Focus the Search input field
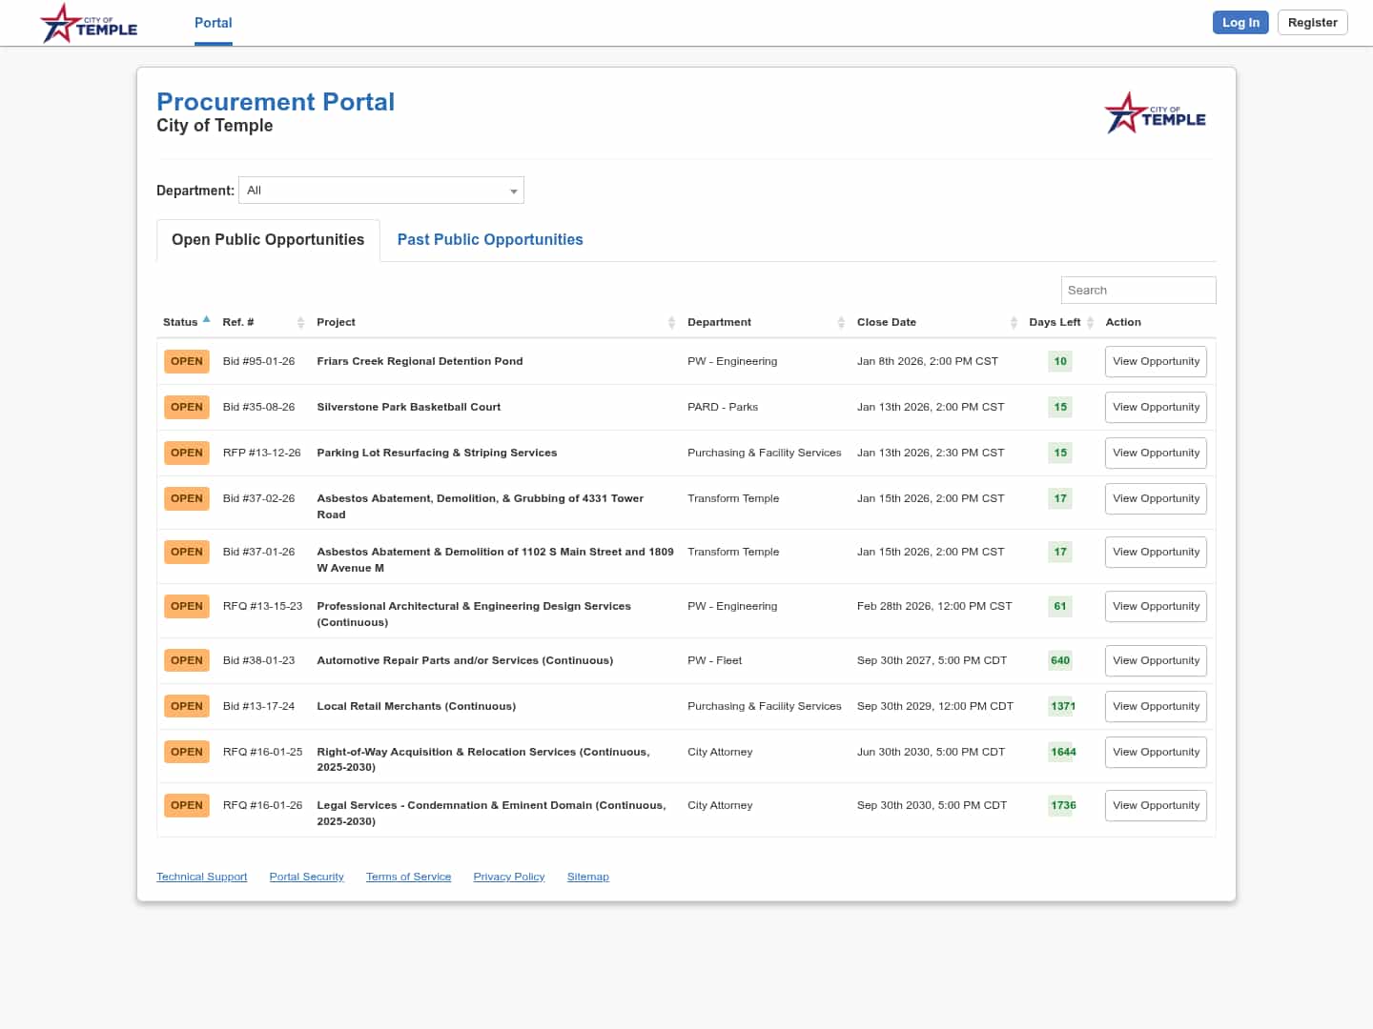Viewport: 1373px width, 1029px height. pyautogui.click(x=1137, y=291)
